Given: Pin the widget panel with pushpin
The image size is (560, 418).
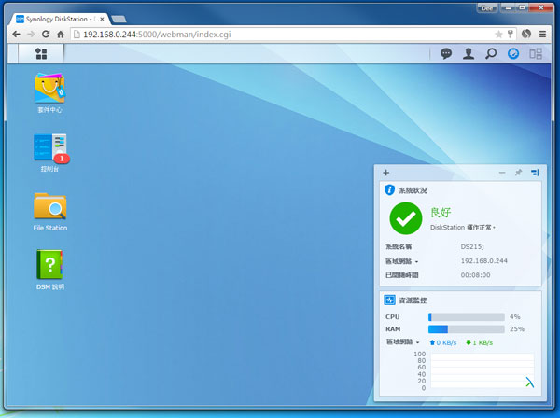Looking at the screenshot, I should tap(518, 173).
